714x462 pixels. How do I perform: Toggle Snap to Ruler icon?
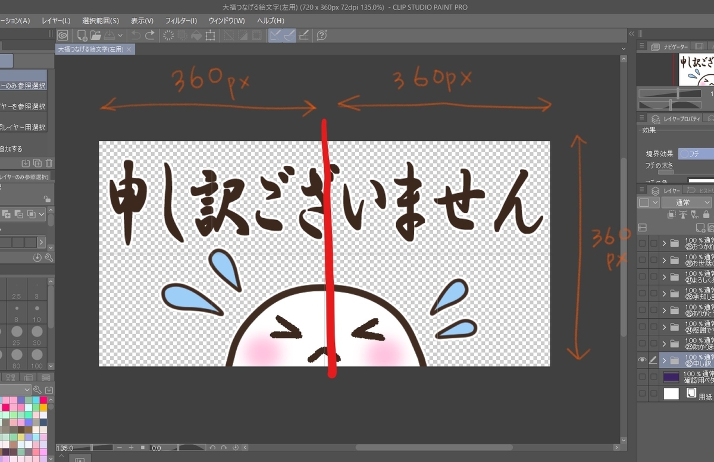coord(275,35)
